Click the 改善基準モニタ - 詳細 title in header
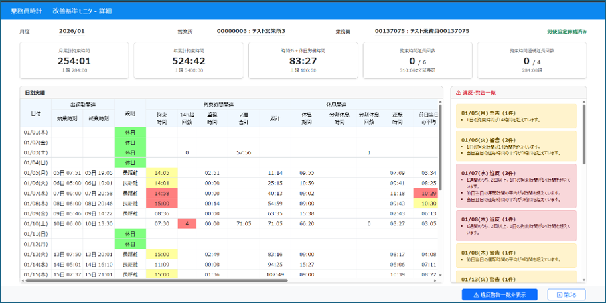The image size is (606, 303). click(82, 11)
